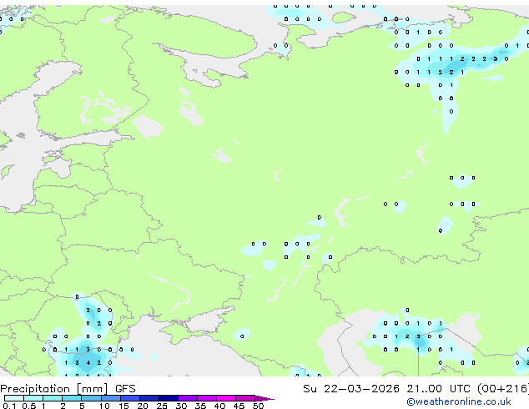Click the '30' legend scale label
The image size is (529, 409).
point(181,406)
